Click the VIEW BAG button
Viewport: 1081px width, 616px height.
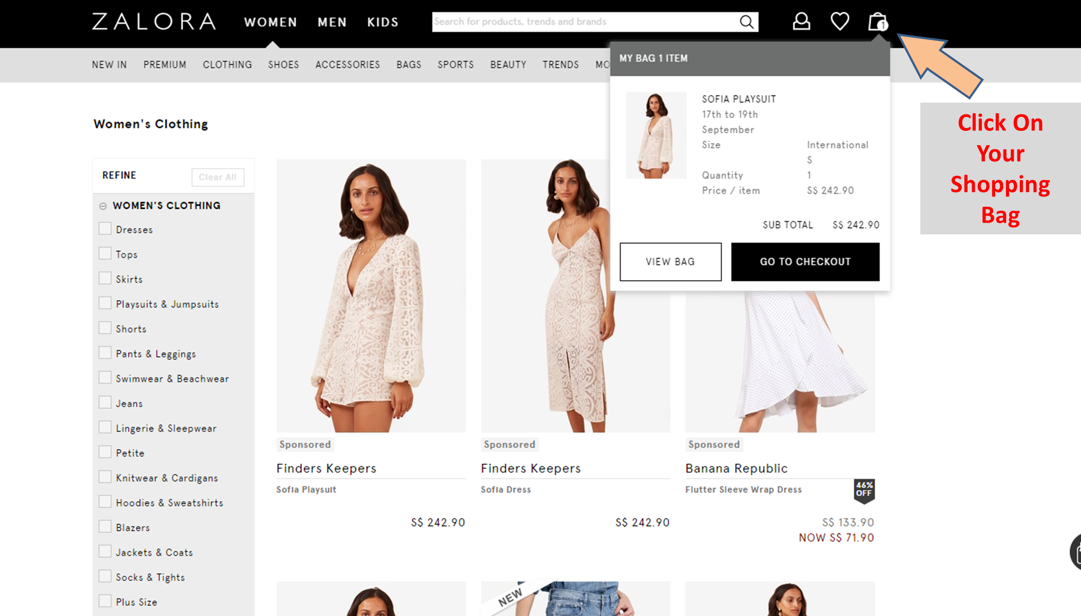tap(670, 262)
